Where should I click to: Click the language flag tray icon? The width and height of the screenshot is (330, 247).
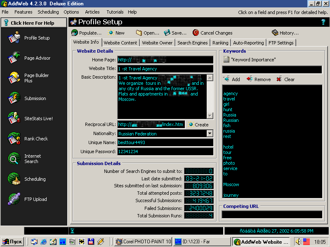306,242
